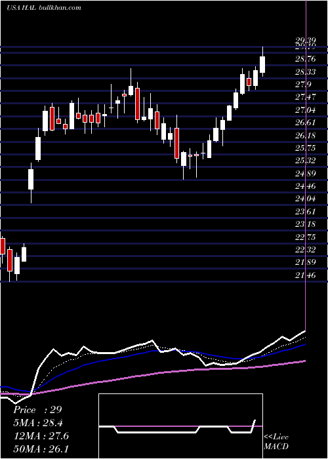The height and width of the screenshot is (459, 328).
Task: Click the 22.75 price axis label
Action: coord(305,237)
